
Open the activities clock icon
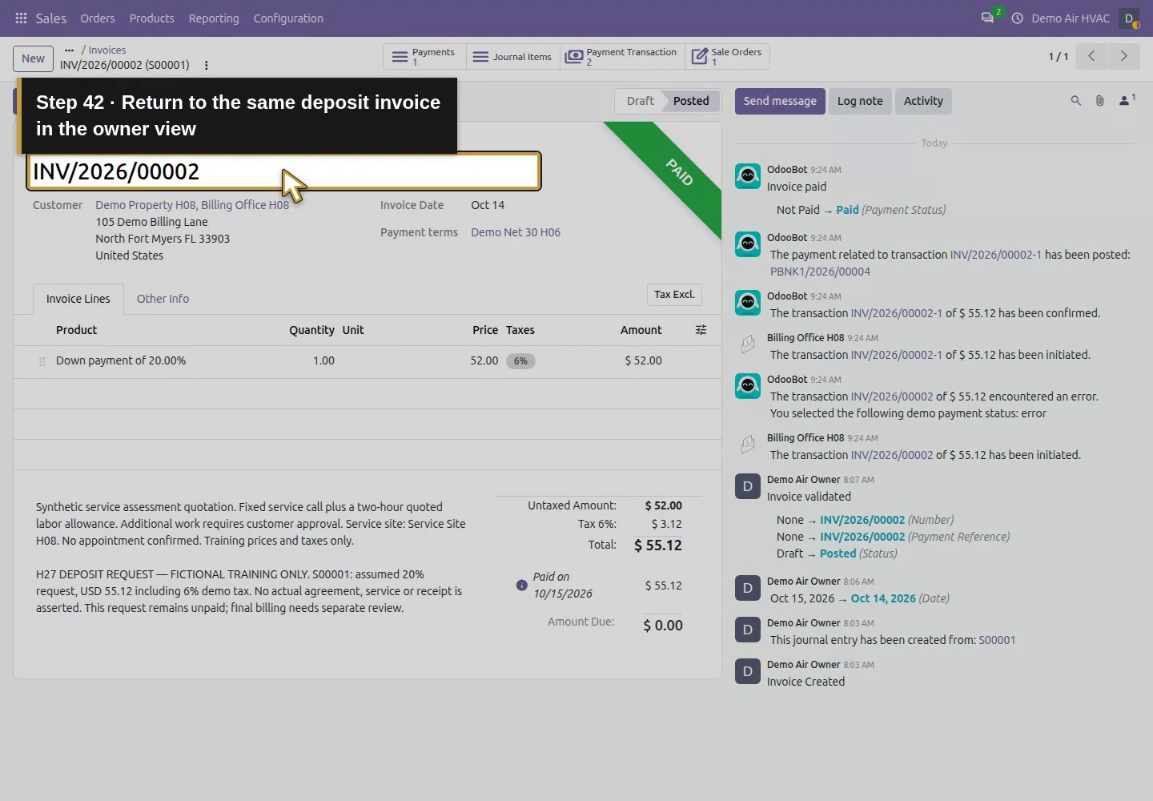coord(1017,18)
